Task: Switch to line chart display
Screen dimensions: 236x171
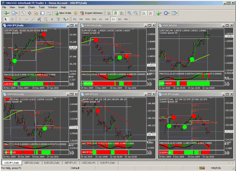Action: point(122,13)
